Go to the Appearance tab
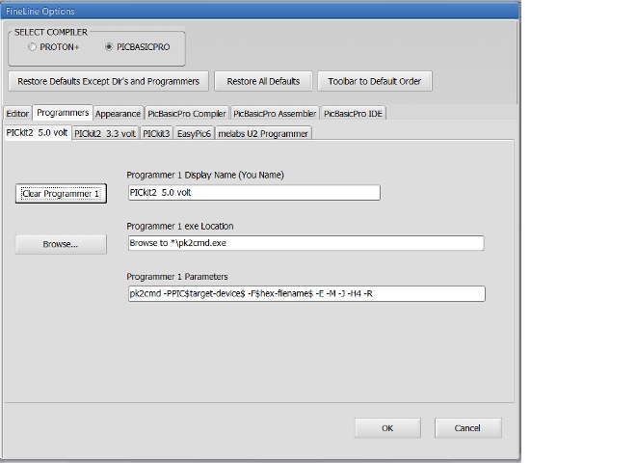 (118, 114)
